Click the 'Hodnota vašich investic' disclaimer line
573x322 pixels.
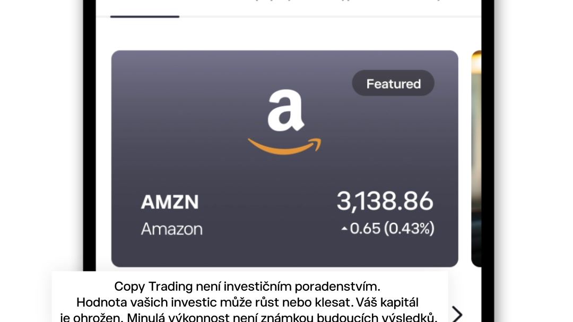click(247, 302)
